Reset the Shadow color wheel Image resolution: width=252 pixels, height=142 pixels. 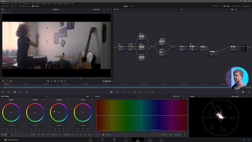(21, 100)
